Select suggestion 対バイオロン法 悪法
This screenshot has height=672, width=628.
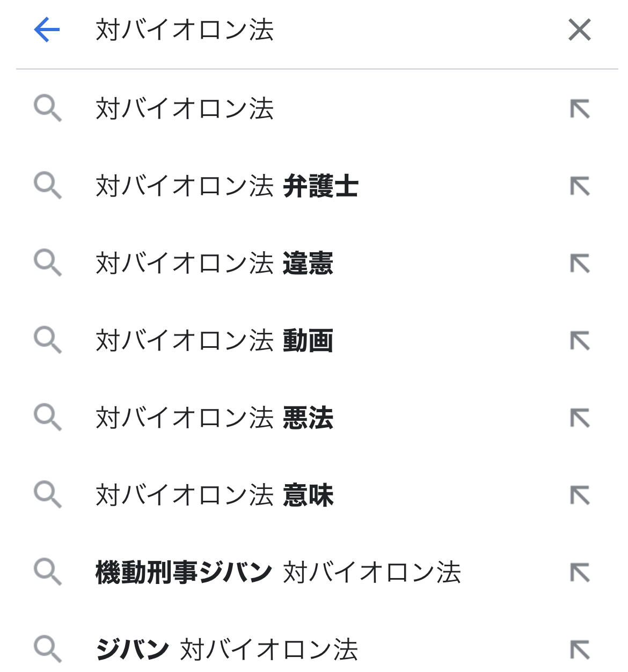point(215,418)
